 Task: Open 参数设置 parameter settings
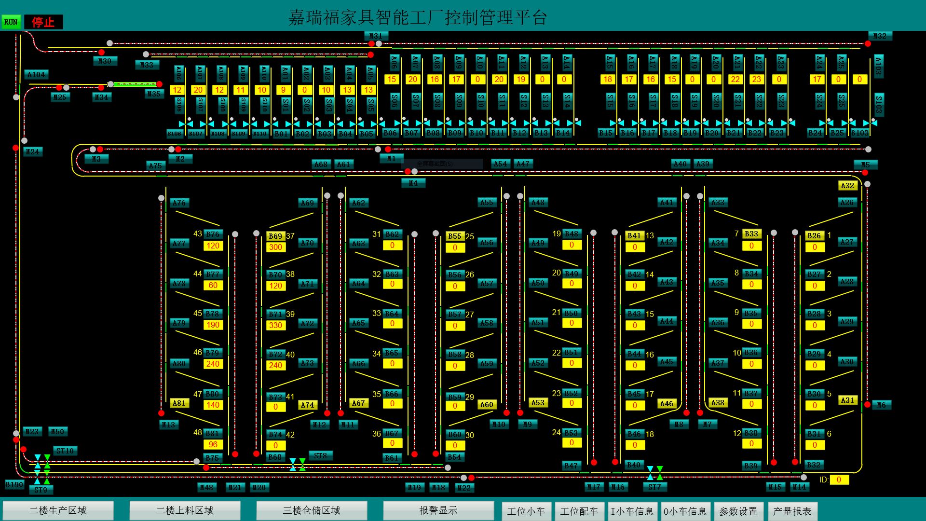coord(738,511)
